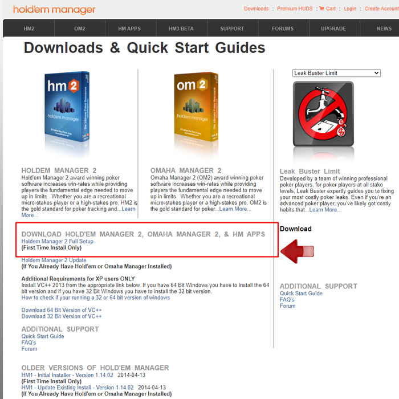Image resolution: width=399 pixels, height=399 pixels.
Task: Open the HM2 navigation tab
Action: (x=28, y=28)
